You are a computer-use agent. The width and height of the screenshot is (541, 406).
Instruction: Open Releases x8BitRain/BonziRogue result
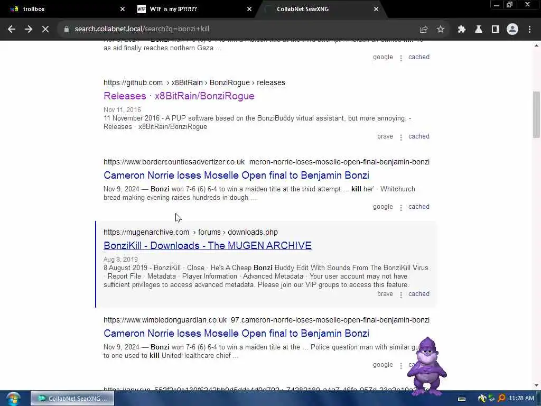[179, 96]
